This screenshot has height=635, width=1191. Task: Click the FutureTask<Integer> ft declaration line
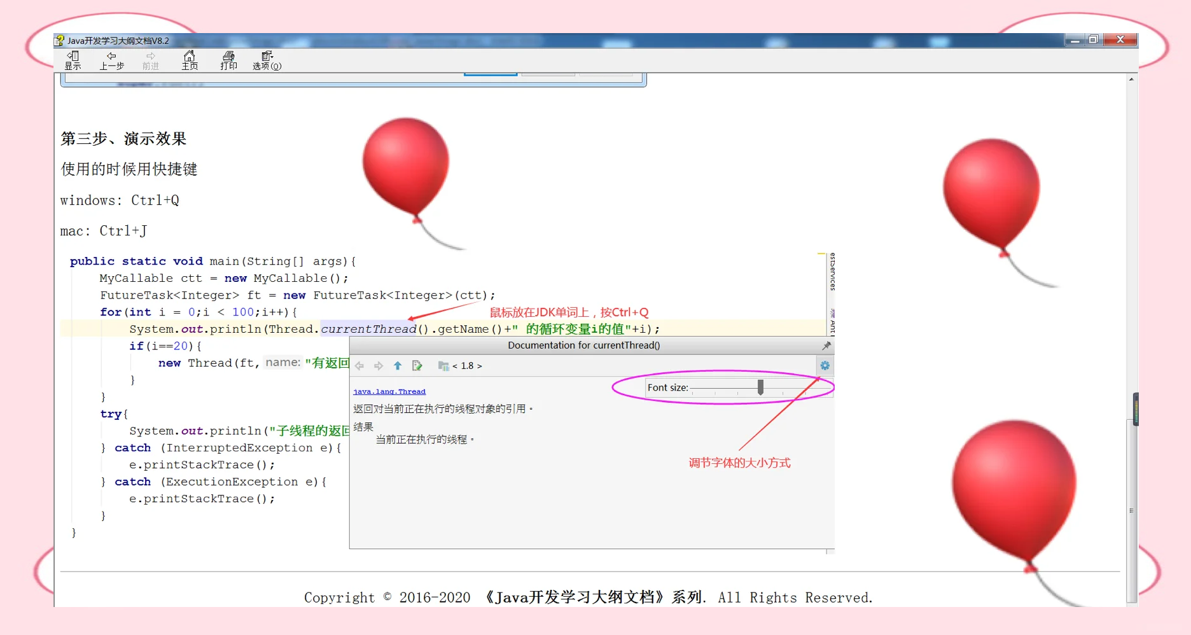(297, 295)
